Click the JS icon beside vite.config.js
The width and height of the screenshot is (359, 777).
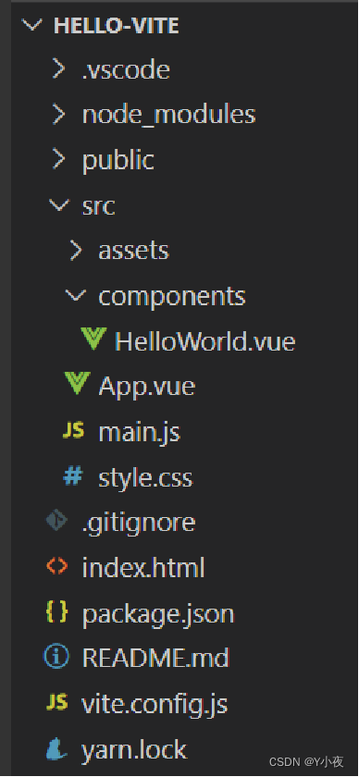pos(56,702)
